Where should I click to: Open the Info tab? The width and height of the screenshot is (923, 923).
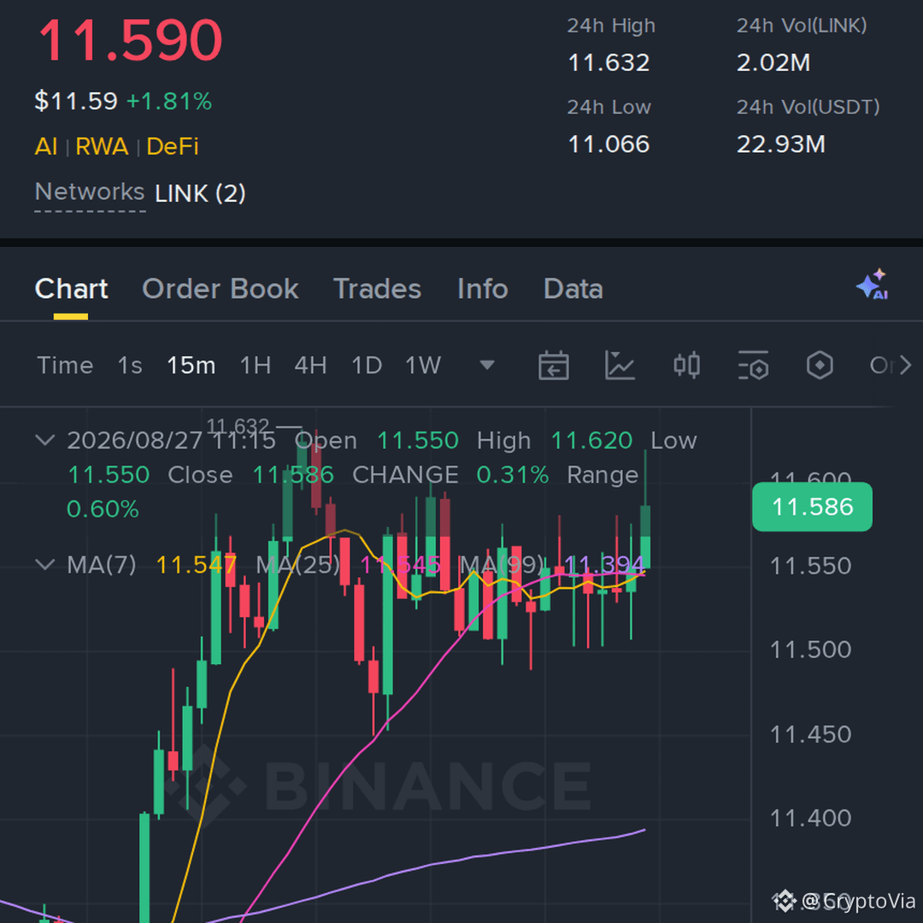483,289
